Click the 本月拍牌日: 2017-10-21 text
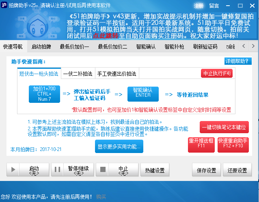Screen dimensions: 259x202 click(36, 149)
